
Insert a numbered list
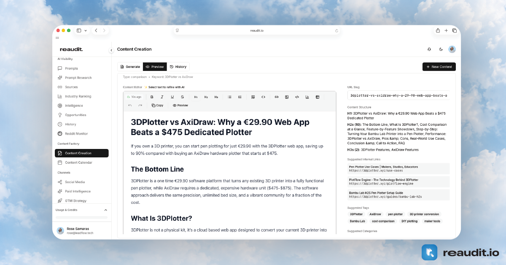[240, 97]
